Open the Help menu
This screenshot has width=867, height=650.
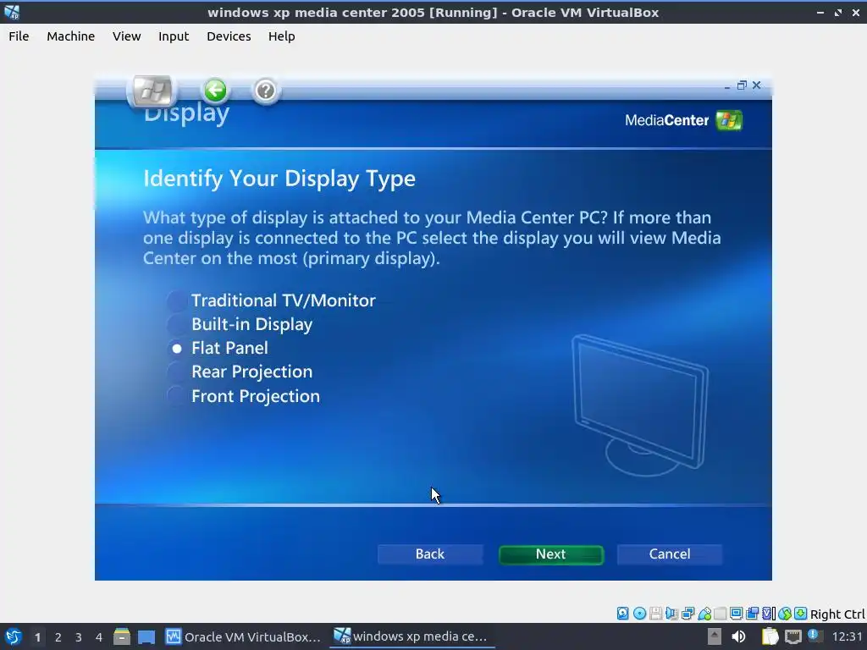pos(281,36)
